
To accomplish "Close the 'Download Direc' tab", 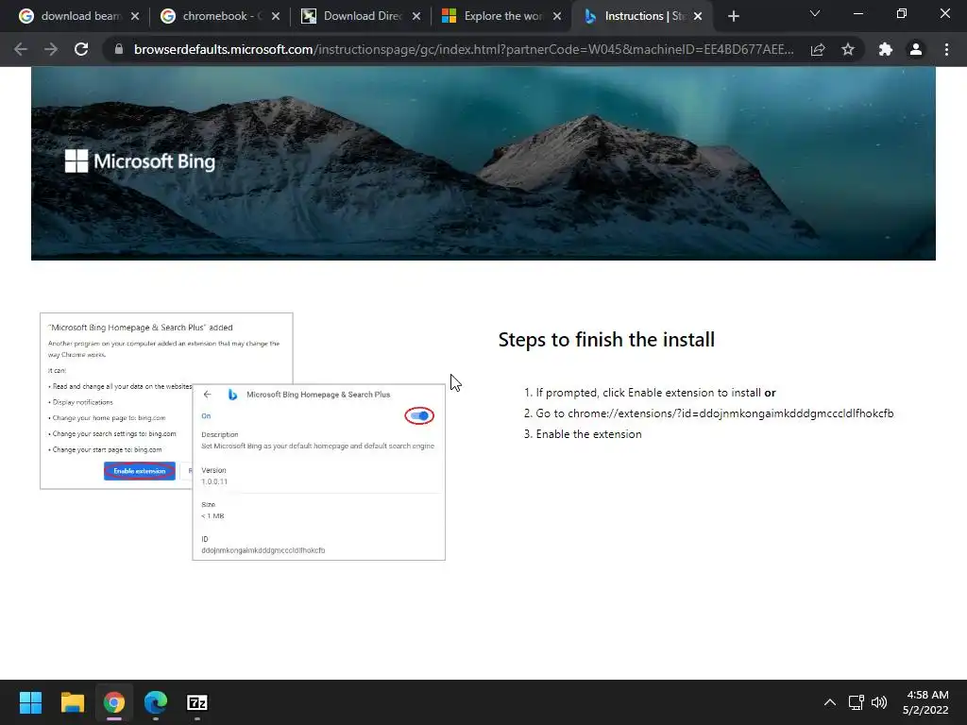I will (416, 16).
